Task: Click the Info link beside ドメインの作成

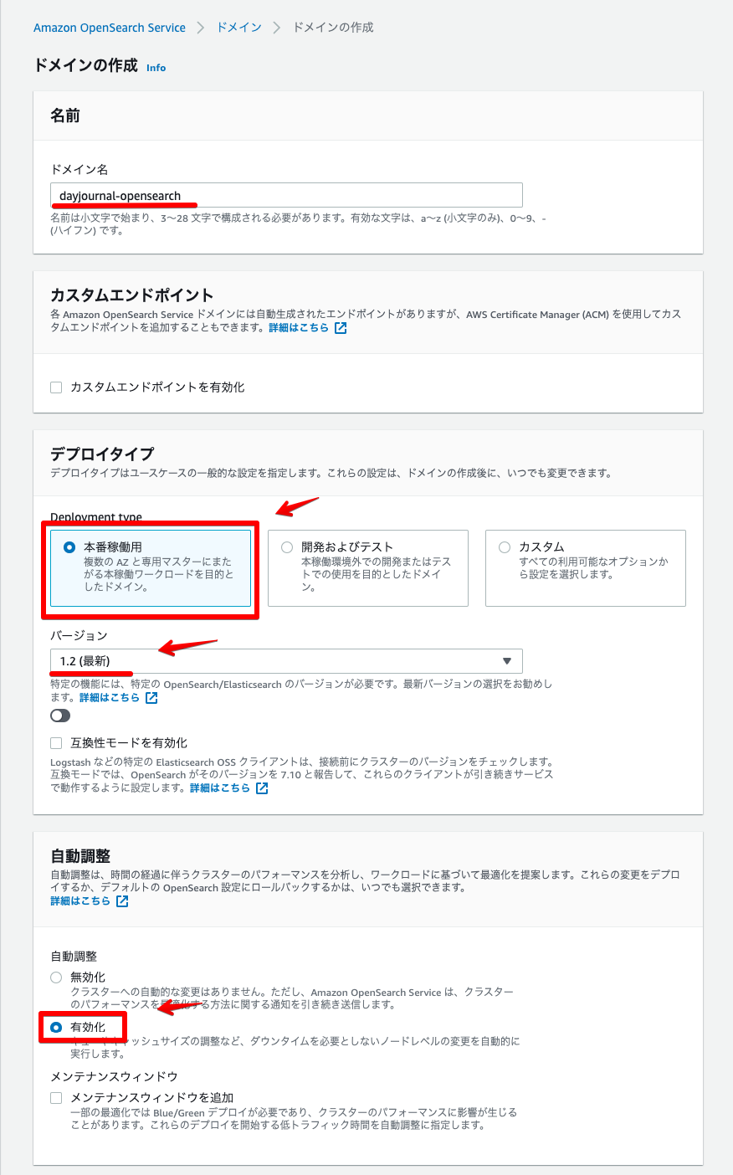Action: tap(156, 68)
